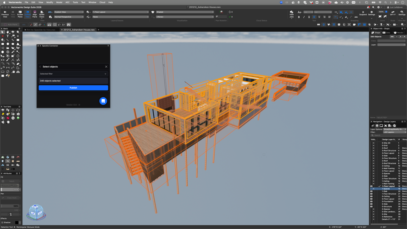Open the Model menu
Screen dimensions: 407x229
59,2
